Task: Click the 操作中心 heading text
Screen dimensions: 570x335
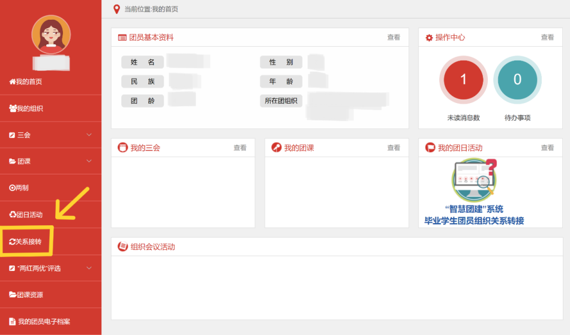Action: pyautogui.click(x=450, y=37)
